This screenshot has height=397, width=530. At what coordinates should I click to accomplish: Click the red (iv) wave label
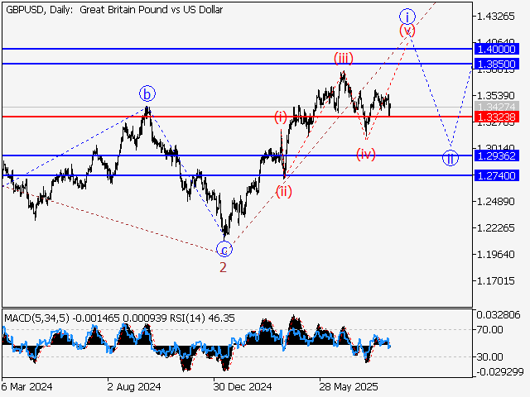coord(365,154)
